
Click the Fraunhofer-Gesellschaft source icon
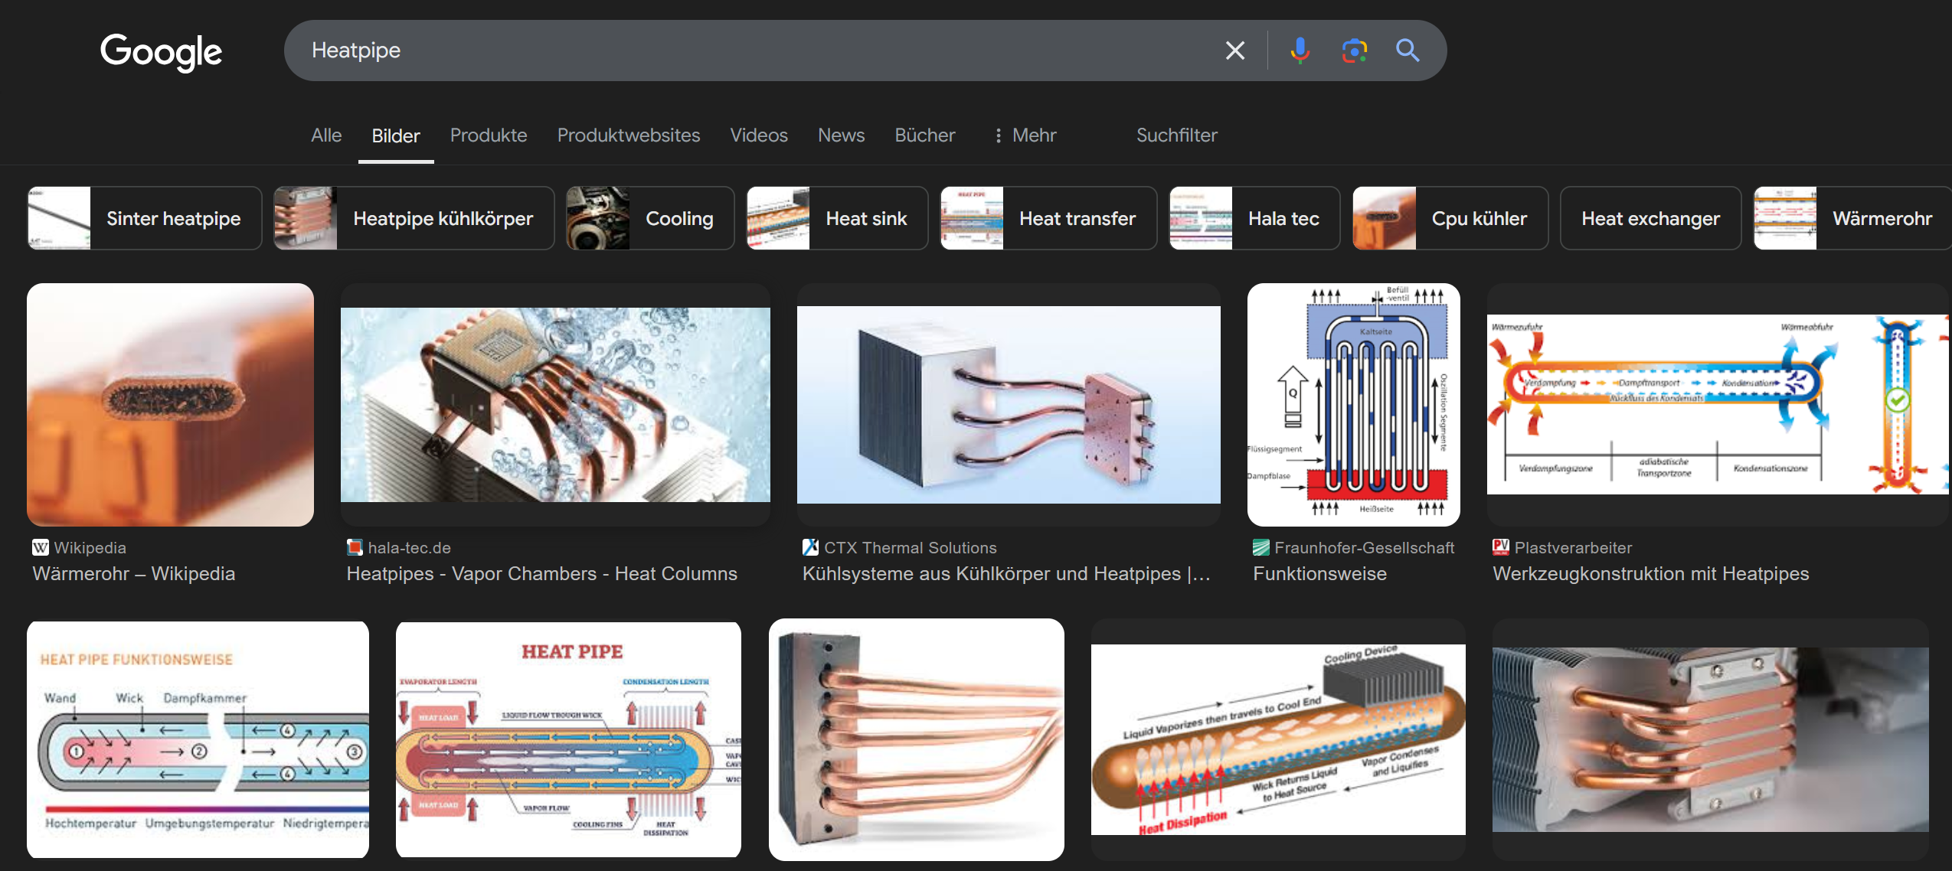(1260, 547)
